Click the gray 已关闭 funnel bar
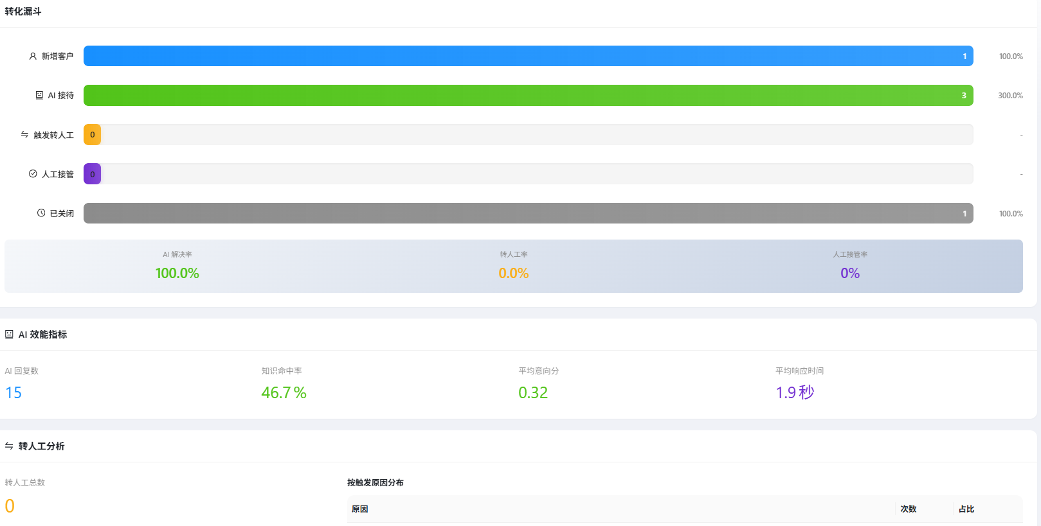The width and height of the screenshot is (1041, 526). click(527, 213)
